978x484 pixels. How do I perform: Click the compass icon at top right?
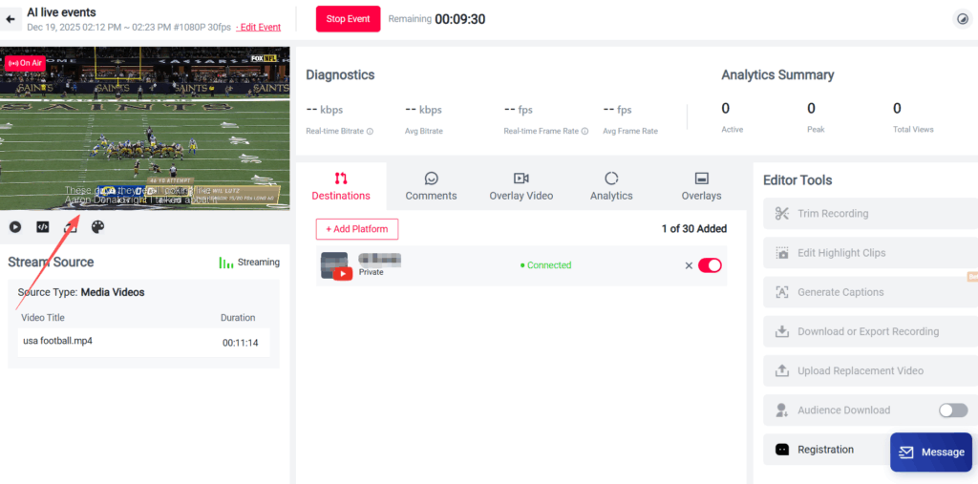pos(963,19)
